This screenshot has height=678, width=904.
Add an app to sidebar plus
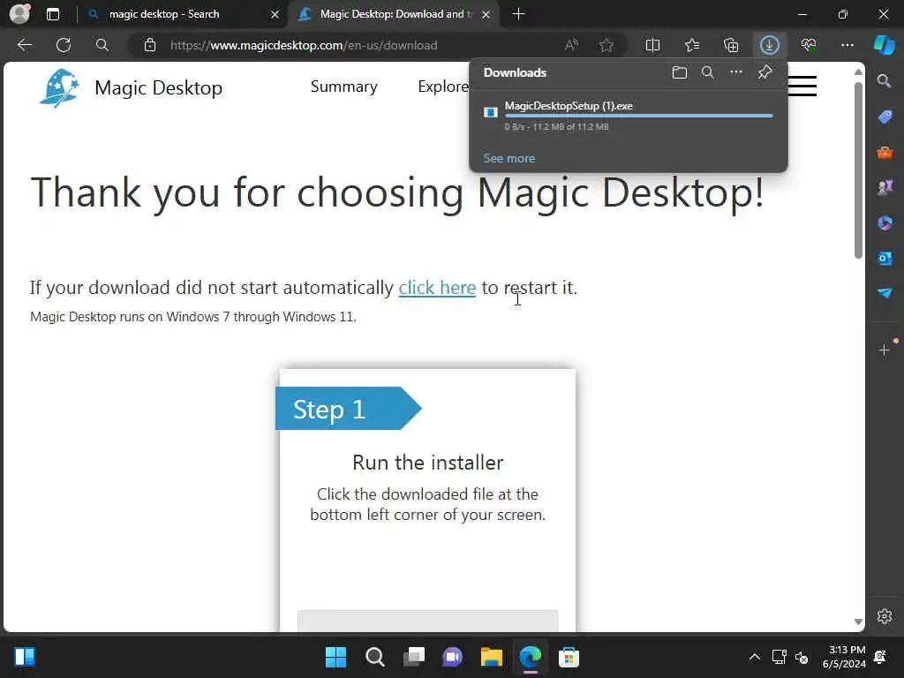pos(885,350)
